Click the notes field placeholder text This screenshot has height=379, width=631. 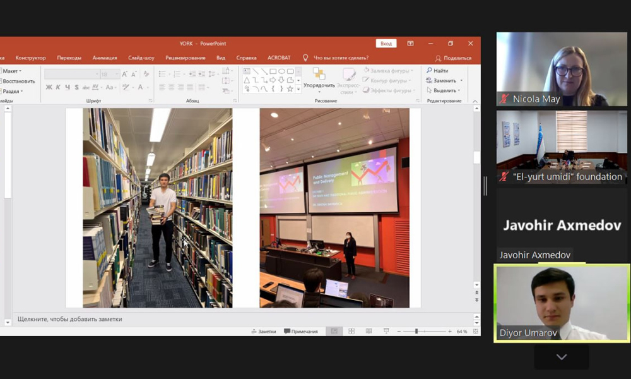[x=70, y=319]
